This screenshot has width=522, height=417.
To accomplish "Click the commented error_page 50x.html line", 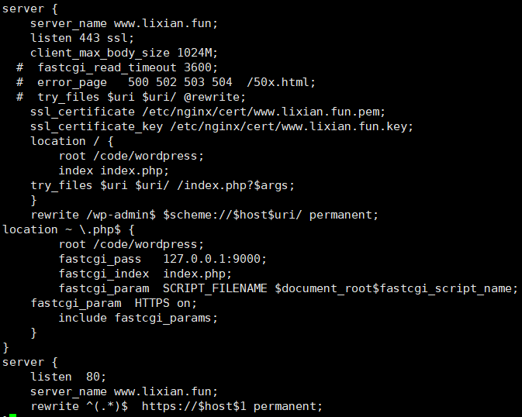I will click(166, 82).
